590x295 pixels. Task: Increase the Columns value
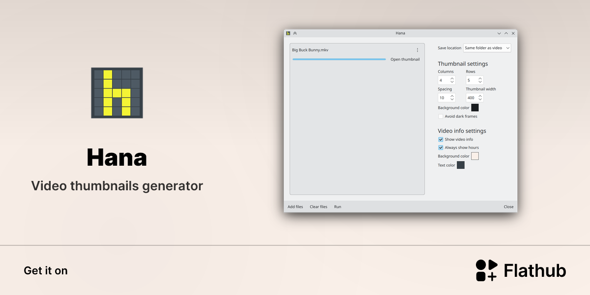[x=452, y=78]
